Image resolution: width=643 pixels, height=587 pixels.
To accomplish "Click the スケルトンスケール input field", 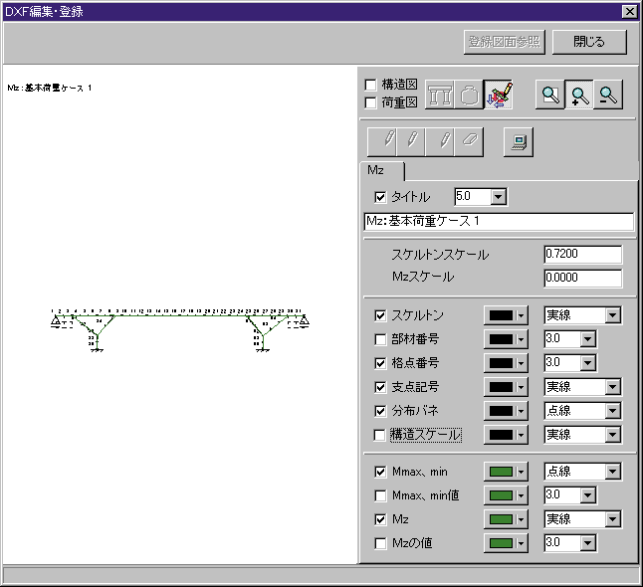I will click(582, 255).
